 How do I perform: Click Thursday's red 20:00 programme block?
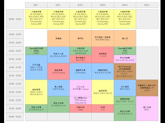coord(103,55)
